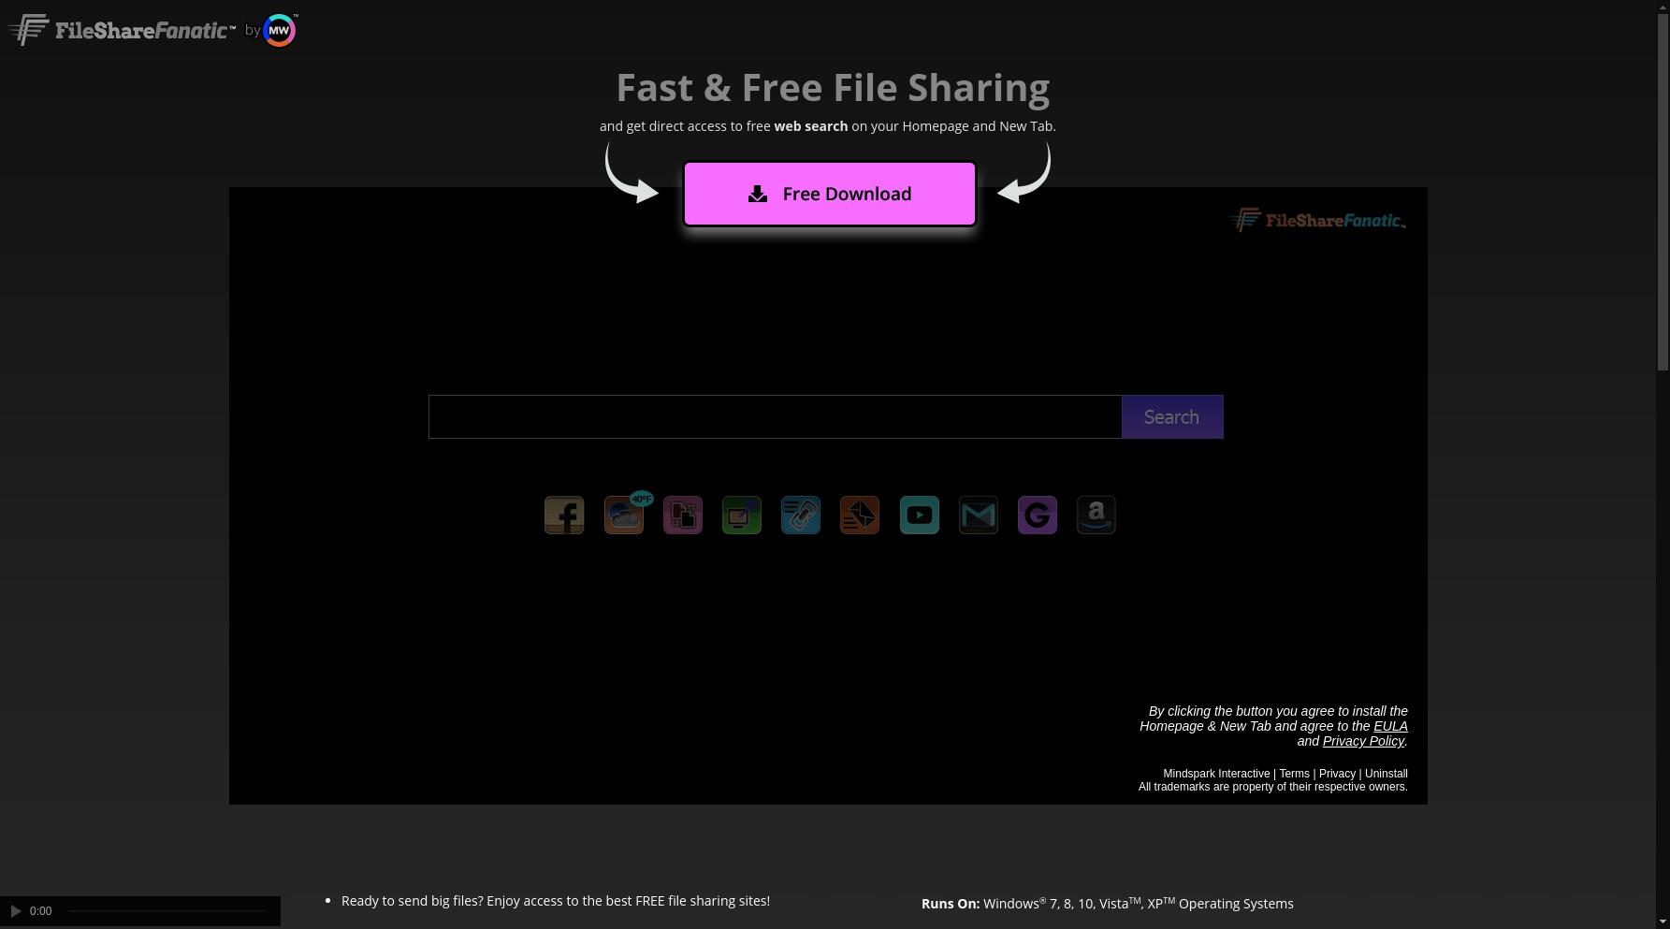
Task: Click the "web search" bold text in subtitle
Action: [810, 126]
